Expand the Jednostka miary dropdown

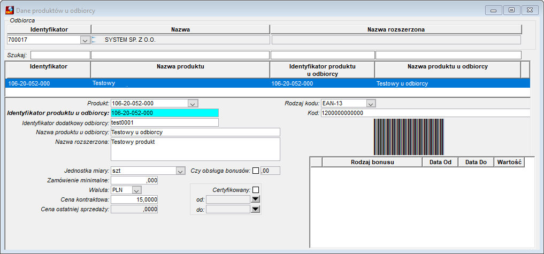(x=180, y=171)
